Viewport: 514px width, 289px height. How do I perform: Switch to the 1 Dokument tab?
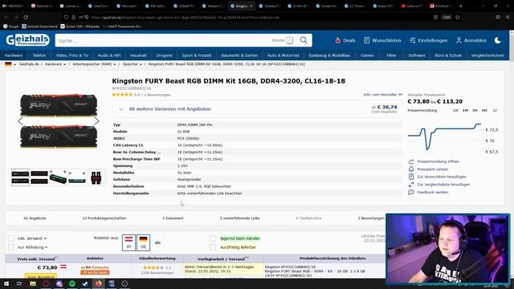(x=173, y=218)
